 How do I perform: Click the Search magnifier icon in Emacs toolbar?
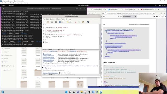tap(88, 22)
